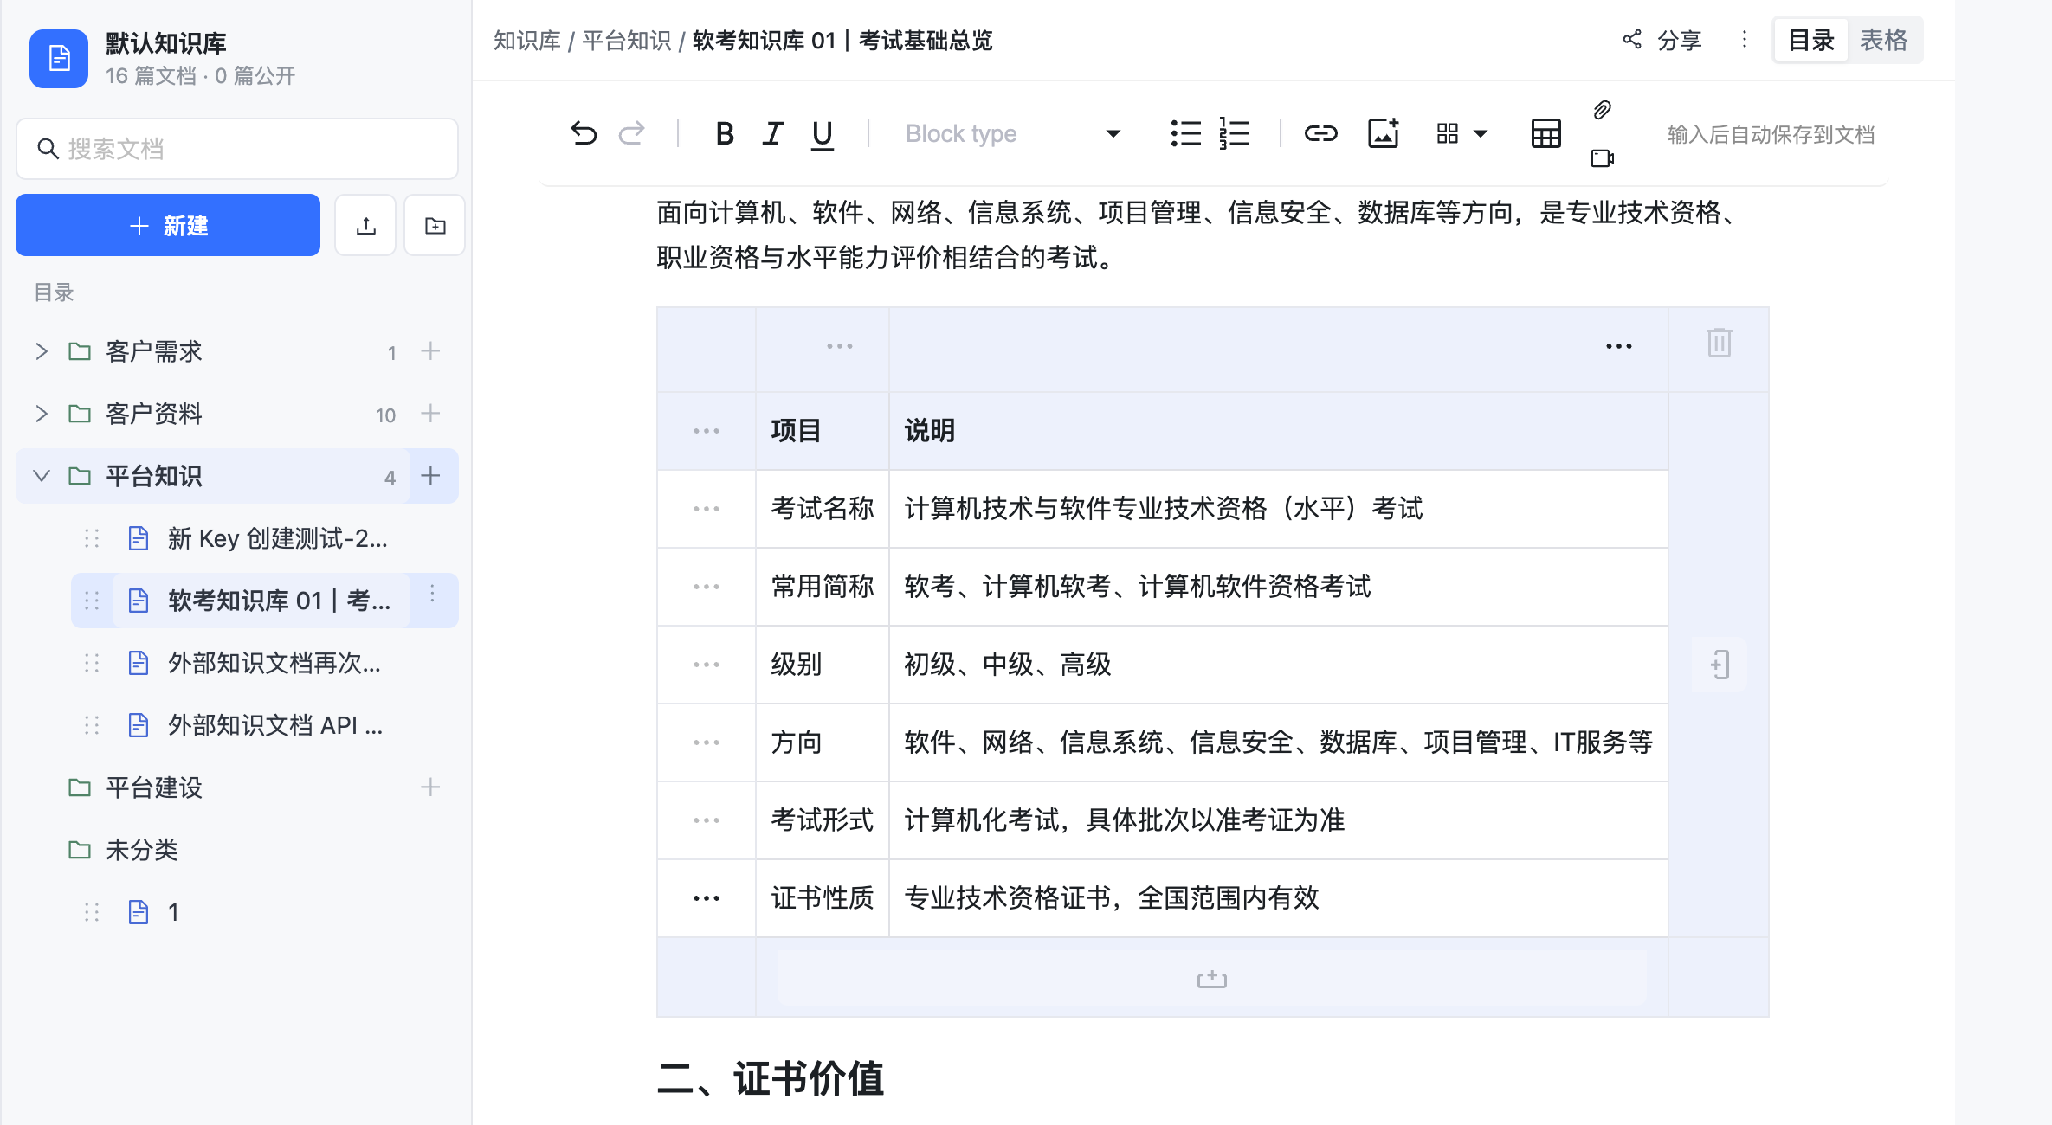Click the new folder icon
Screen dimensions: 2052x1125
point(435,225)
